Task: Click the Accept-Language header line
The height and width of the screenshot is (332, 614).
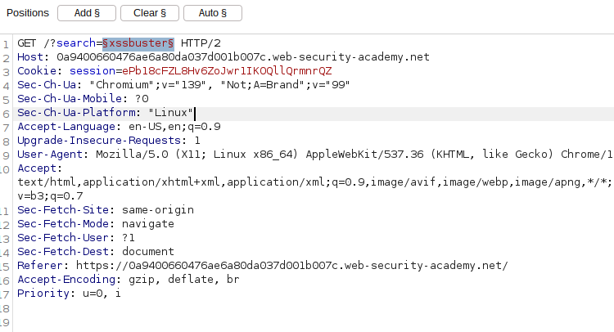Action: point(118,127)
